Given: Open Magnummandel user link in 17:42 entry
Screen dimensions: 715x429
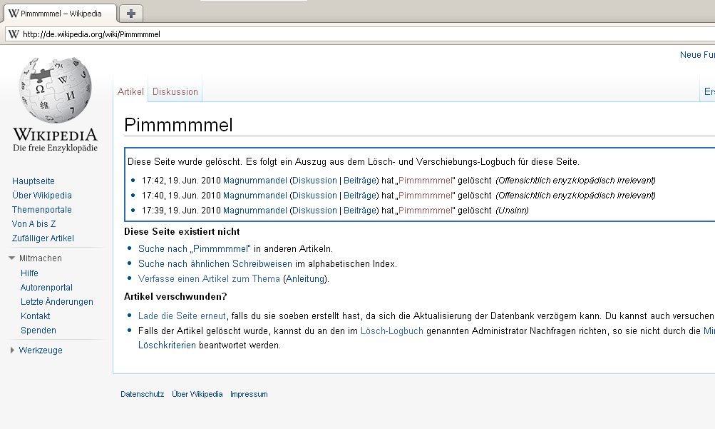Looking at the screenshot, I should 255,181.
